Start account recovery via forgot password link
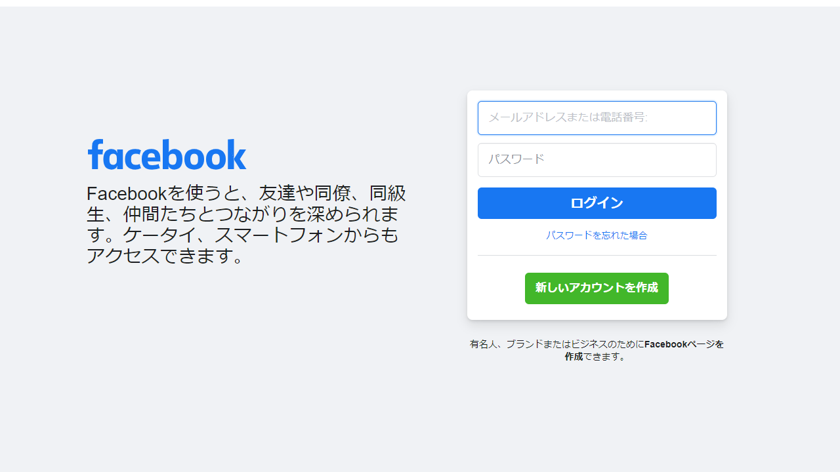The width and height of the screenshot is (840, 472). (597, 235)
